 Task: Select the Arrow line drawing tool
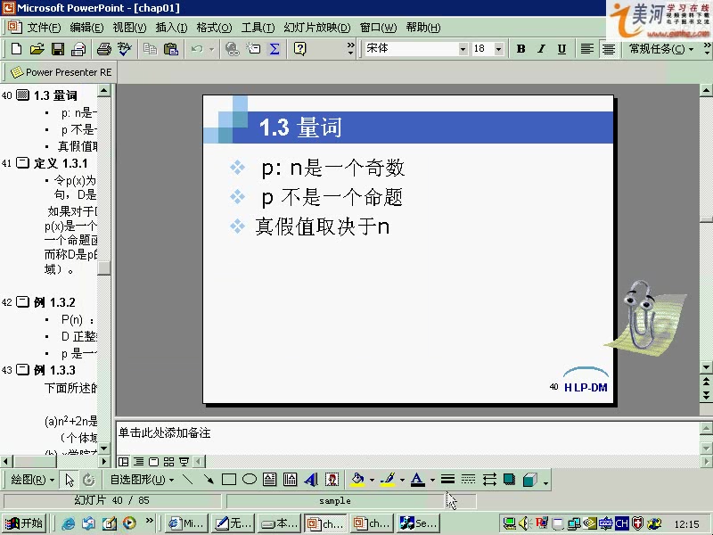click(x=209, y=480)
